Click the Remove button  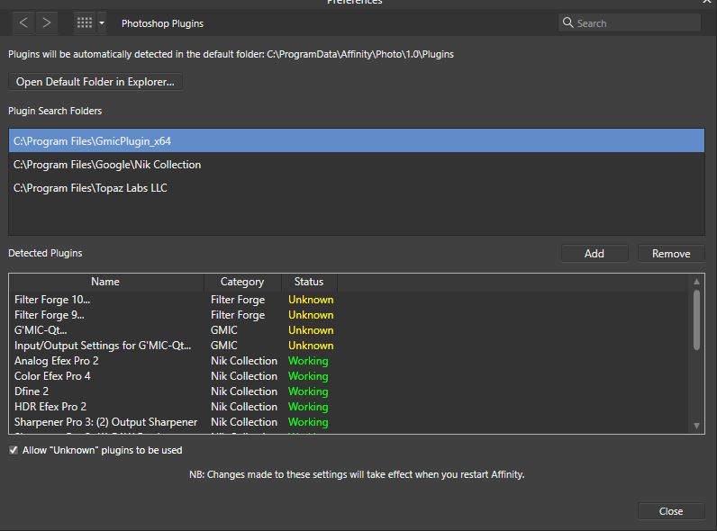pos(671,254)
